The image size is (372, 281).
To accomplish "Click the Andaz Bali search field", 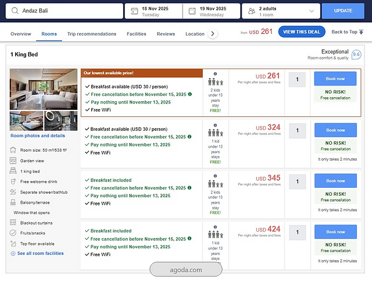I will click(65, 10).
